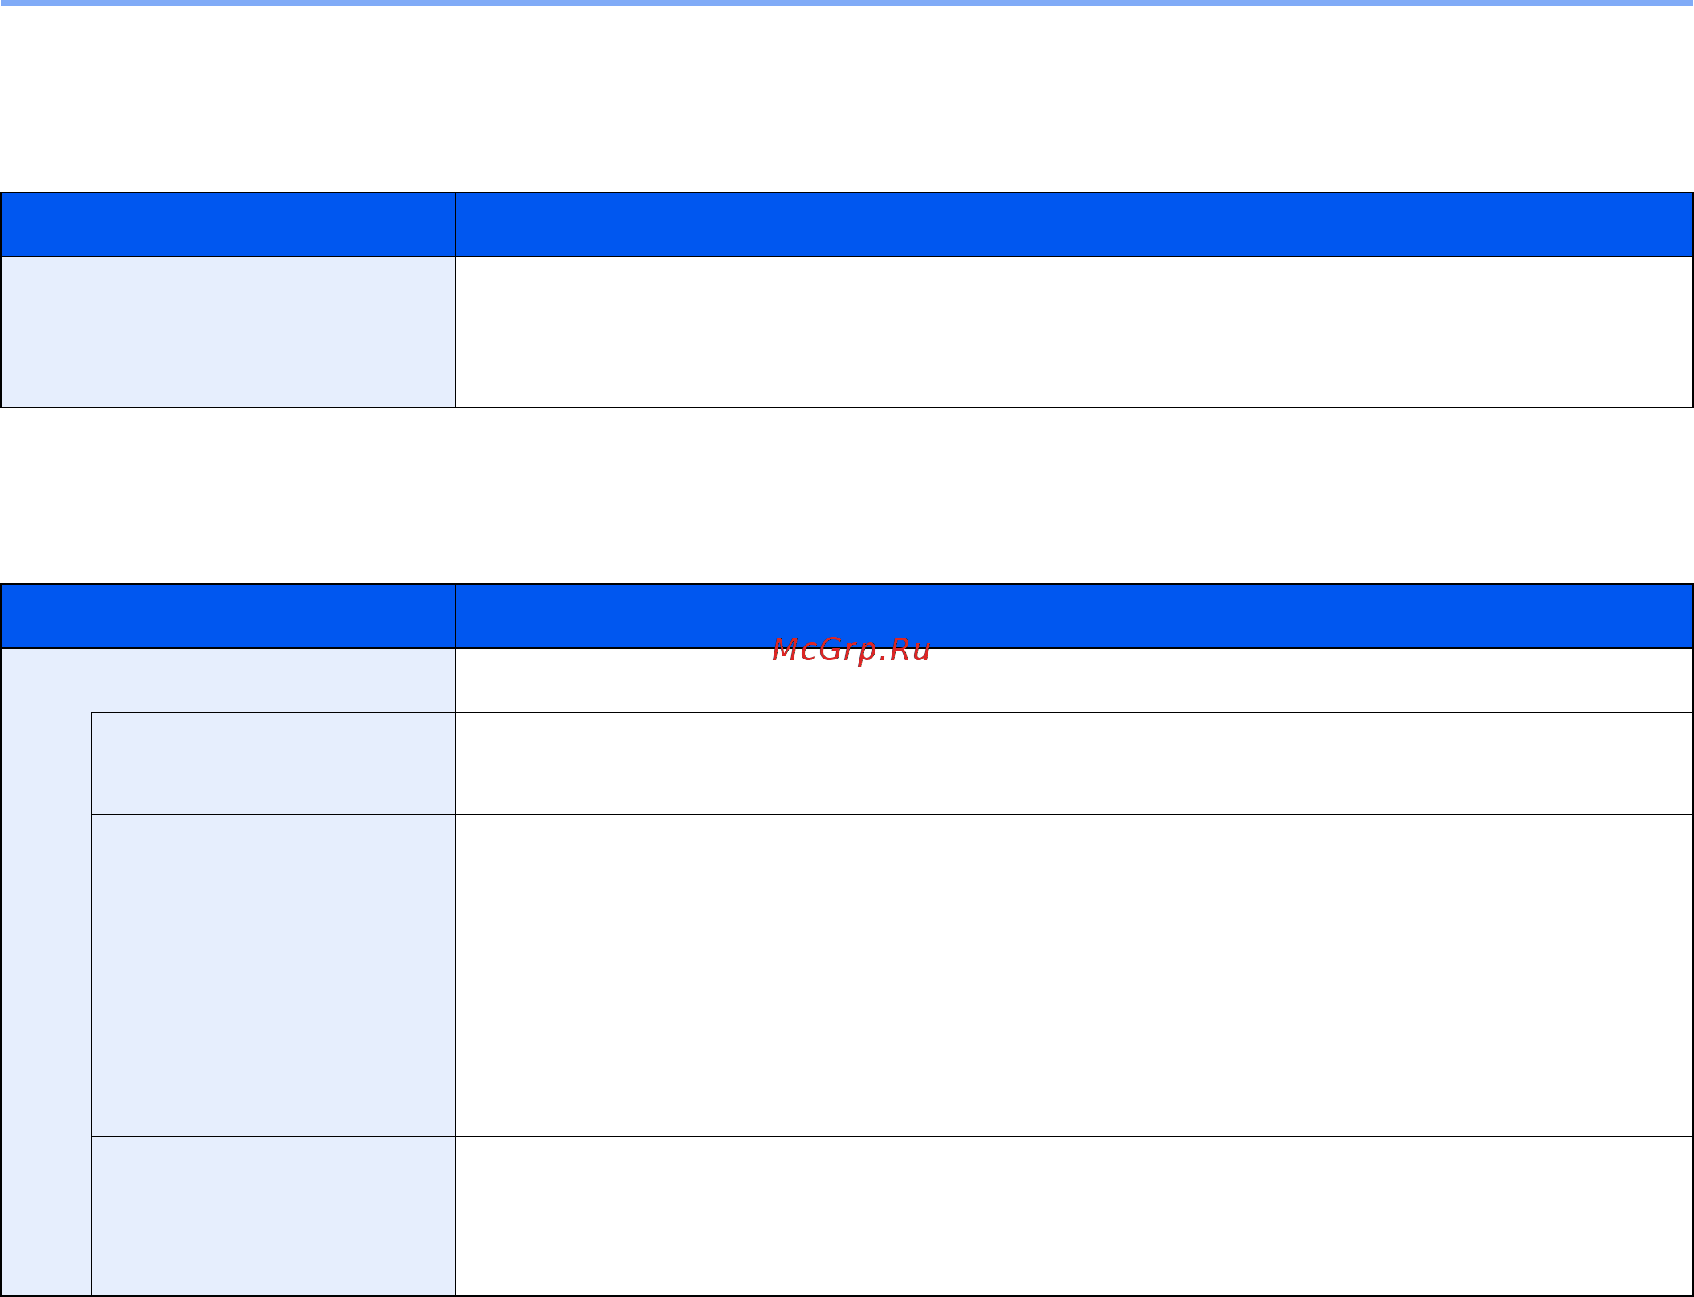1694x1297 pixels.
Task: Click the blank white area between the two tables
Action: (x=847, y=496)
